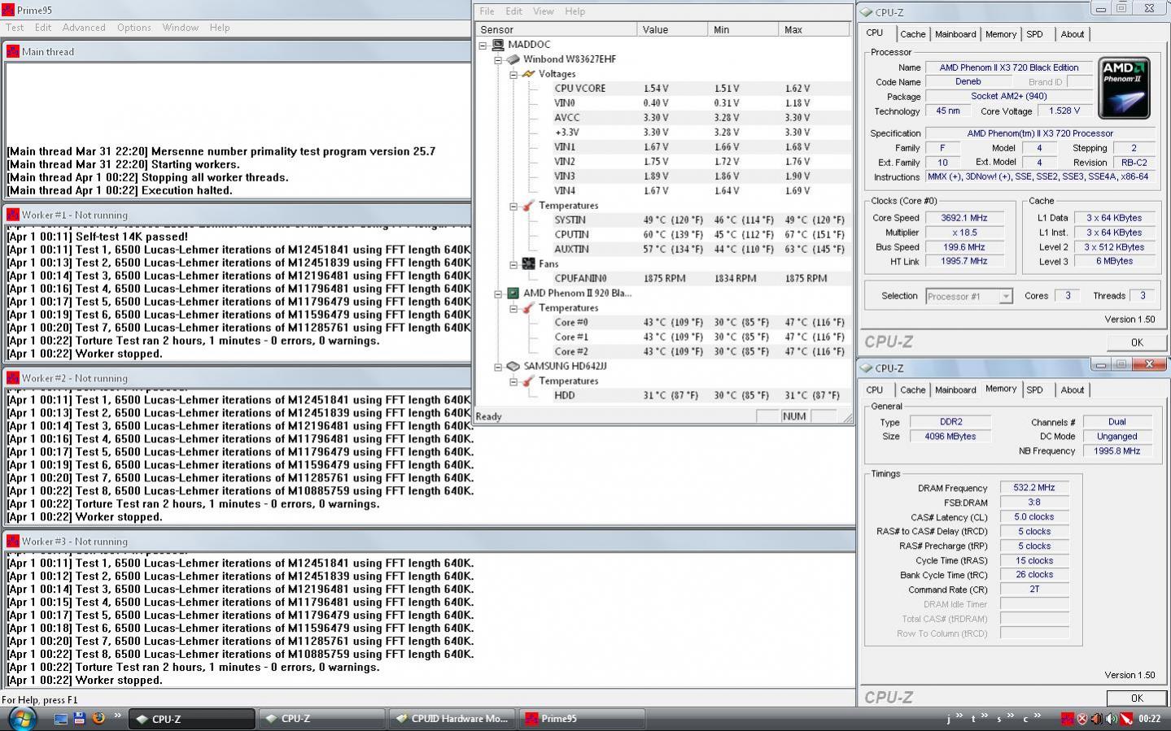Click thermometer icon beside HDD Temperatures
The image size is (1171, 731).
(528, 381)
